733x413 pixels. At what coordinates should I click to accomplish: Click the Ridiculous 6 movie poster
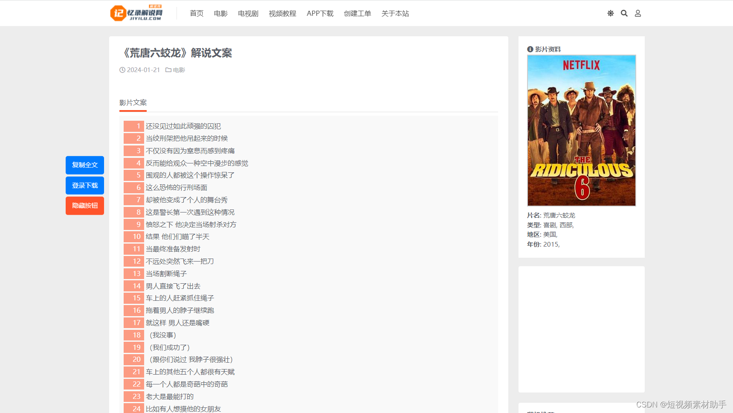point(582,130)
